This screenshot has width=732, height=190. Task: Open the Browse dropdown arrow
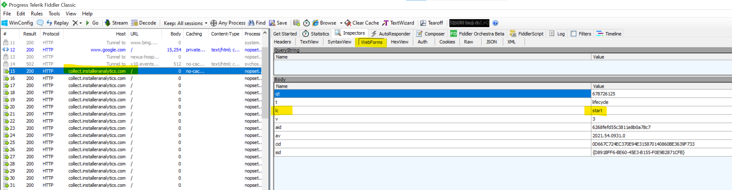coord(341,23)
